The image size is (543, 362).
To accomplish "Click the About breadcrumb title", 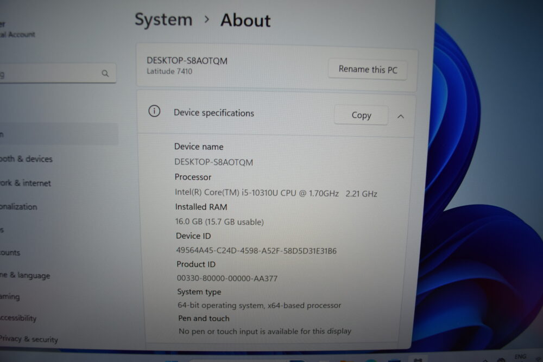I will click(x=245, y=20).
